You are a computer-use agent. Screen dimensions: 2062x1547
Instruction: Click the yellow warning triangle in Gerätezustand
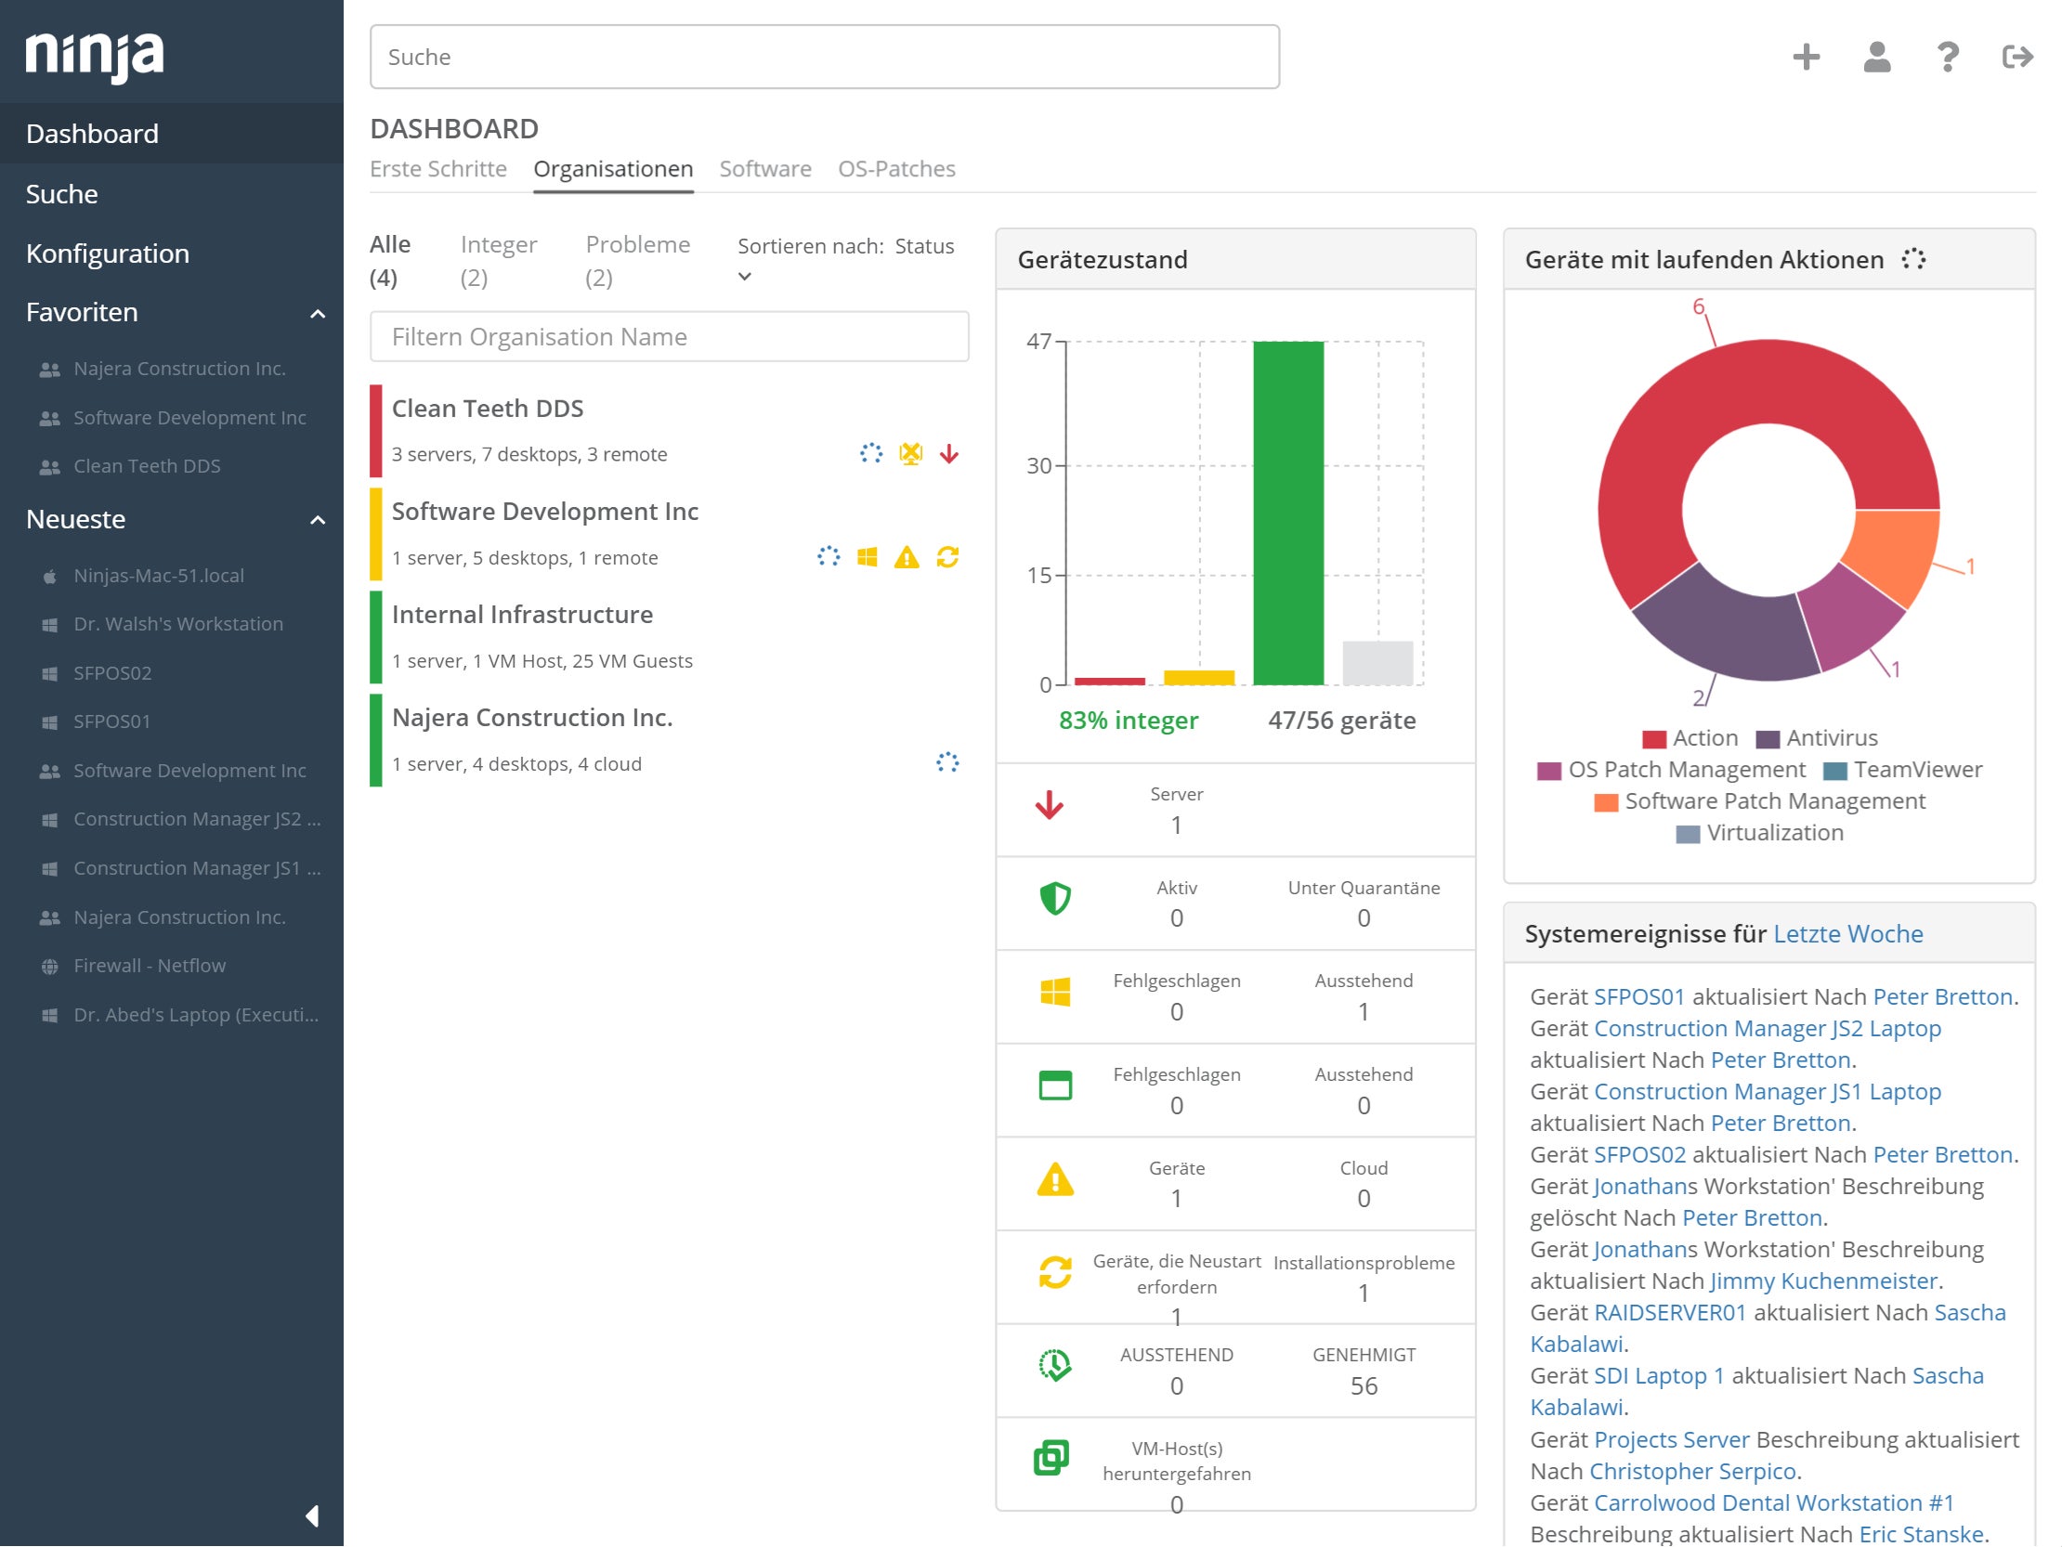click(x=1054, y=1181)
